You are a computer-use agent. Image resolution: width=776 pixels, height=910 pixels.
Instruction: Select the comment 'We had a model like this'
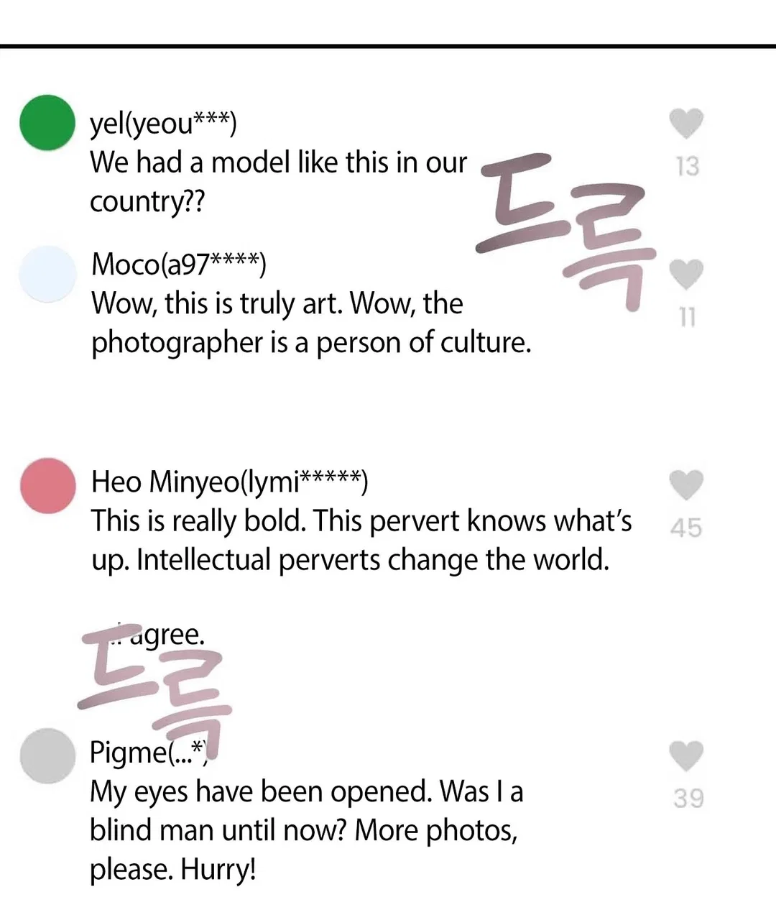[x=279, y=182]
